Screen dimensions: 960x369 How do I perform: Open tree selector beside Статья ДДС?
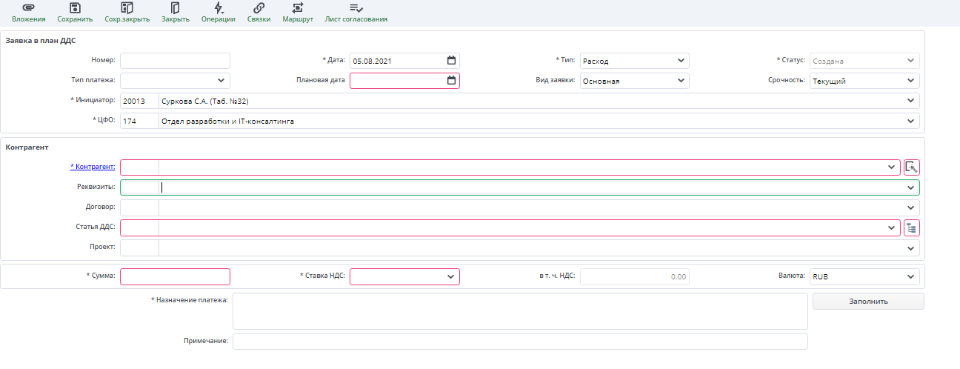(x=911, y=227)
